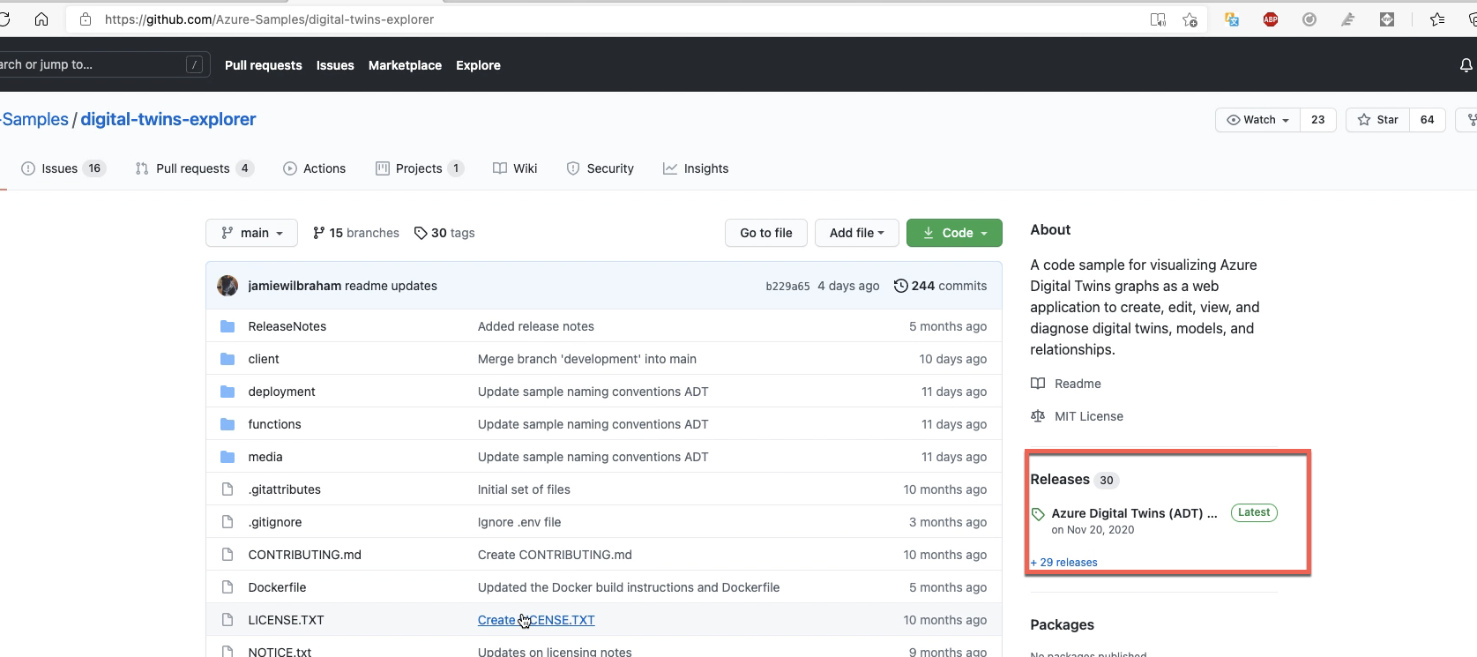The width and height of the screenshot is (1477, 657).
Task: Open the main branch dropdown
Action: (251, 233)
